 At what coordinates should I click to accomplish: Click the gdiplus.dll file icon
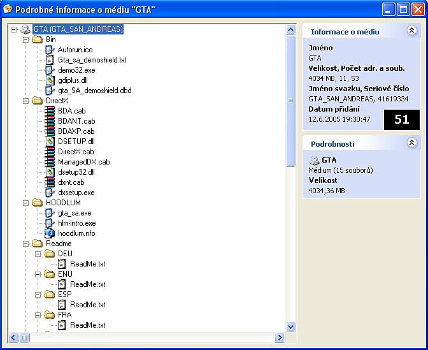50,80
